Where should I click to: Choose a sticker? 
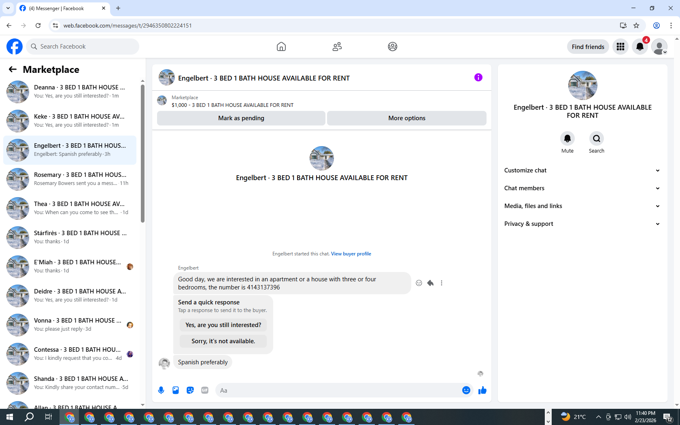(190, 390)
